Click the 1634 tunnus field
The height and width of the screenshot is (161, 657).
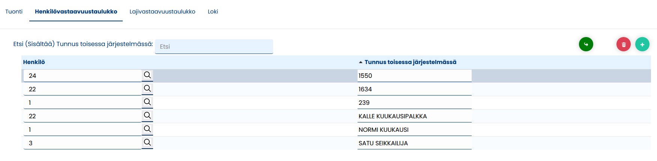tap(415, 89)
